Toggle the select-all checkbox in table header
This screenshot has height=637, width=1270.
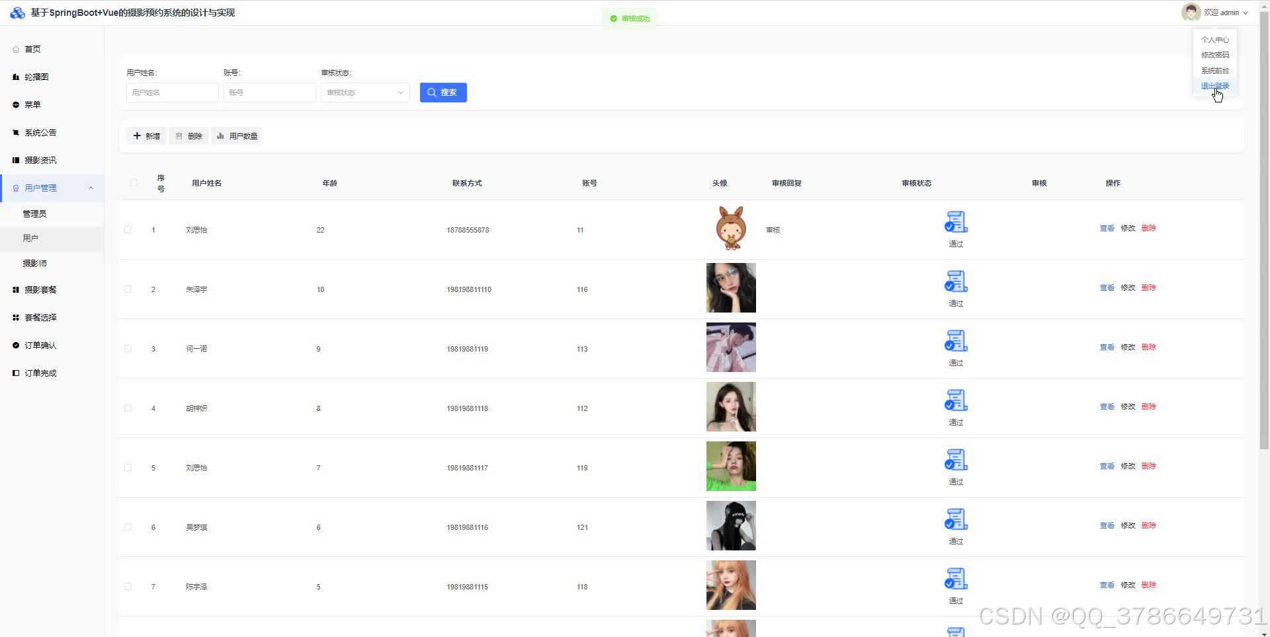tap(134, 183)
